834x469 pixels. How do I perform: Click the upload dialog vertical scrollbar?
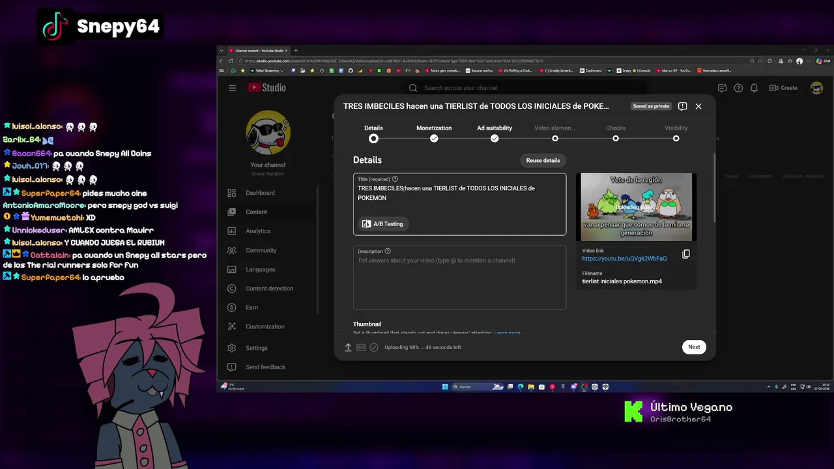pyautogui.click(x=715, y=188)
